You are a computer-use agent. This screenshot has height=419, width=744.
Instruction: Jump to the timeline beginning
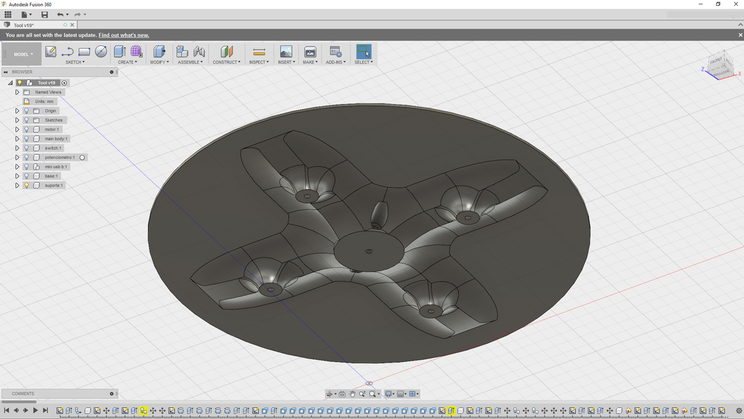[6, 411]
